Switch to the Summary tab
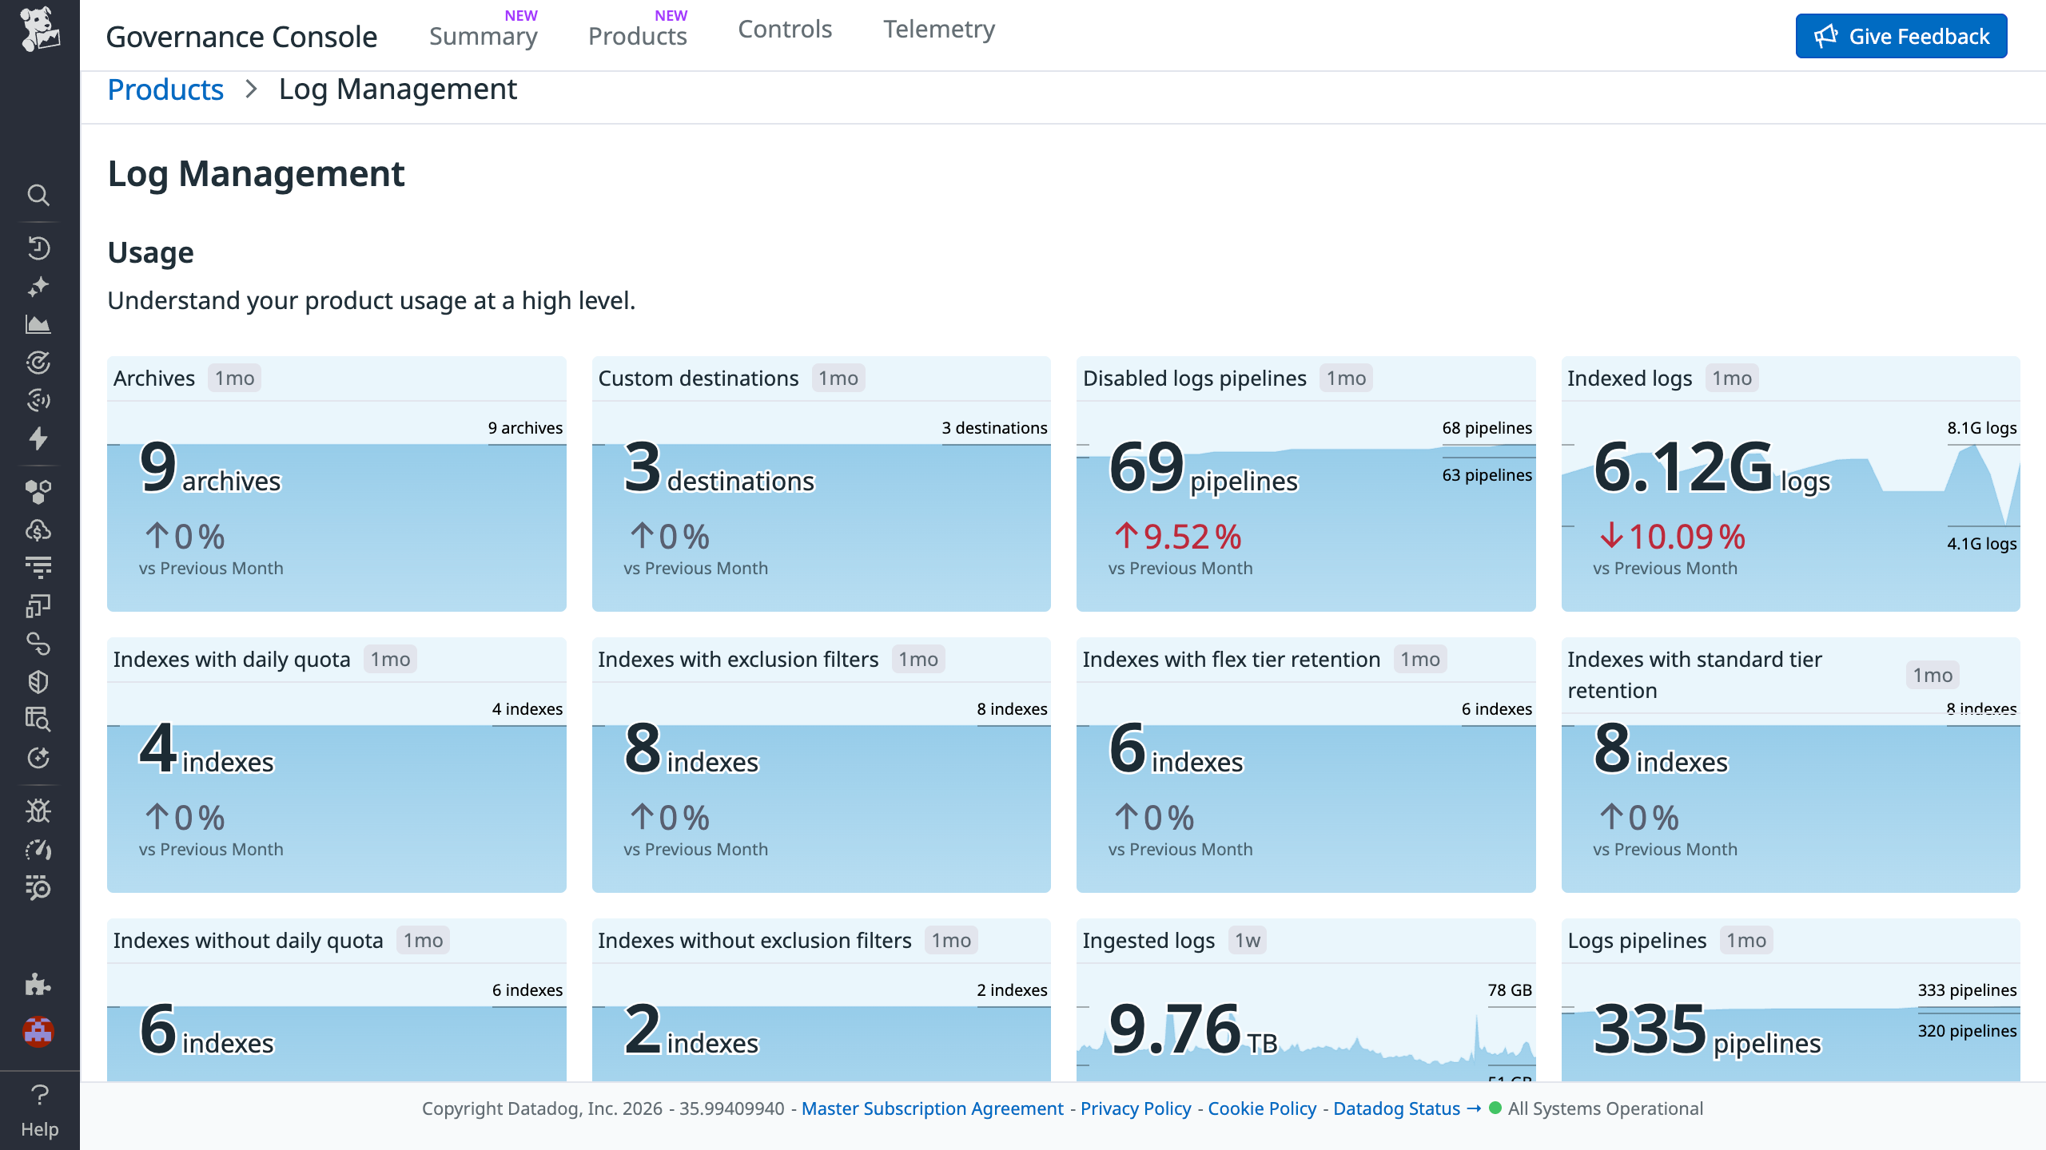Viewport: 2046px width, 1150px height. tap(483, 36)
